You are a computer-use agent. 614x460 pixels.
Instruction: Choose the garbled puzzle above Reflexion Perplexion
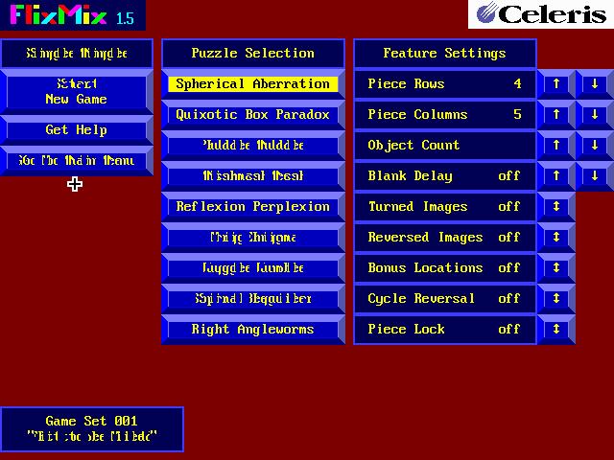[253, 175]
